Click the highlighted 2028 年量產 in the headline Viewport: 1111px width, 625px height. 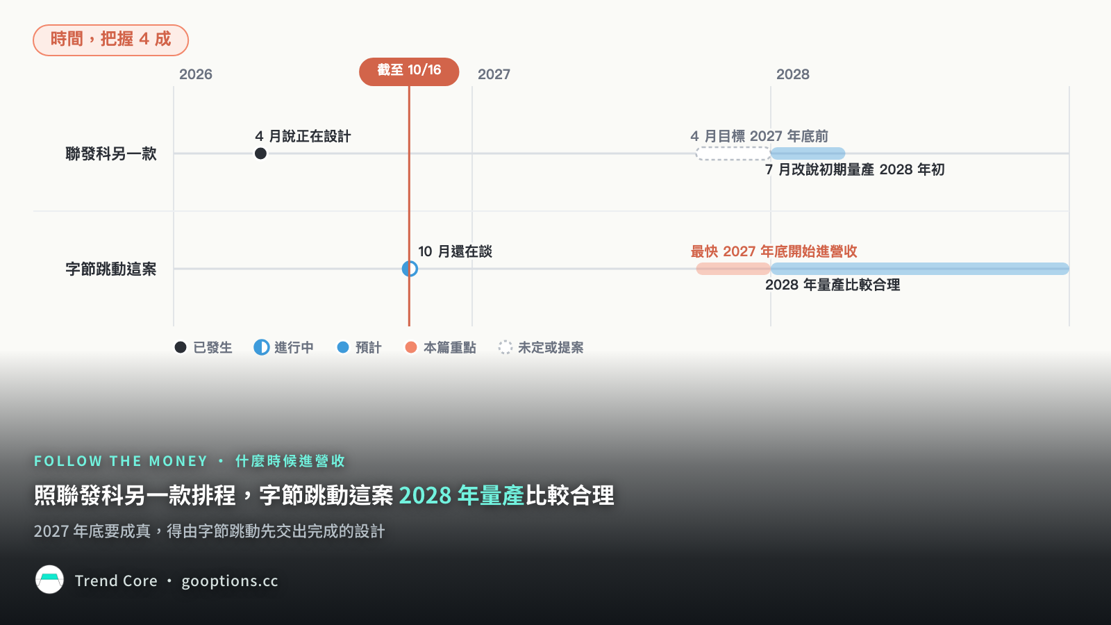tap(462, 495)
